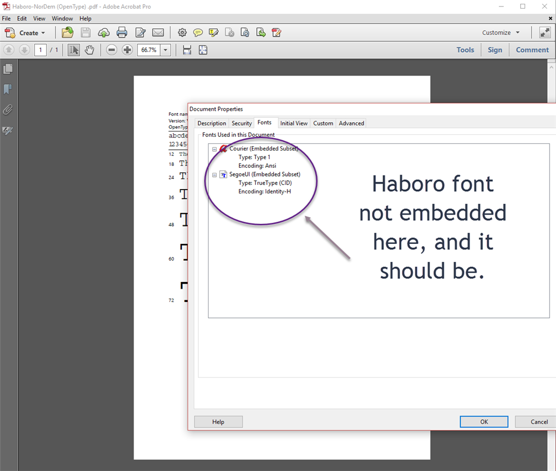Image resolution: width=556 pixels, height=471 pixels.
Task: Open the Comment pane
Action: [532, 50]
